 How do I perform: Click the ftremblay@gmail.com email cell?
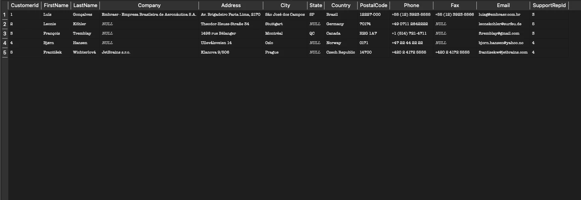pyautogui.click(x=503, y=33)
